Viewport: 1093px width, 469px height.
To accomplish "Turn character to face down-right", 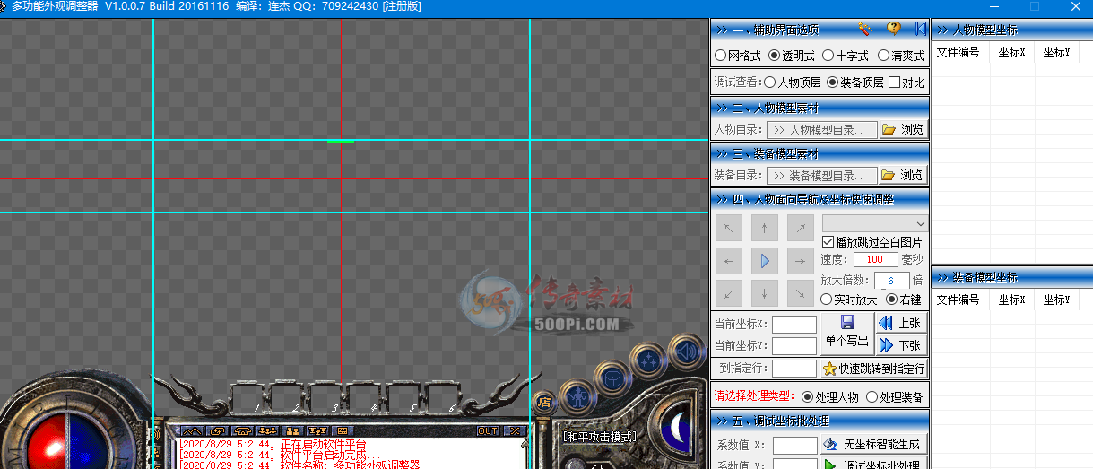I will pos(800,293).
